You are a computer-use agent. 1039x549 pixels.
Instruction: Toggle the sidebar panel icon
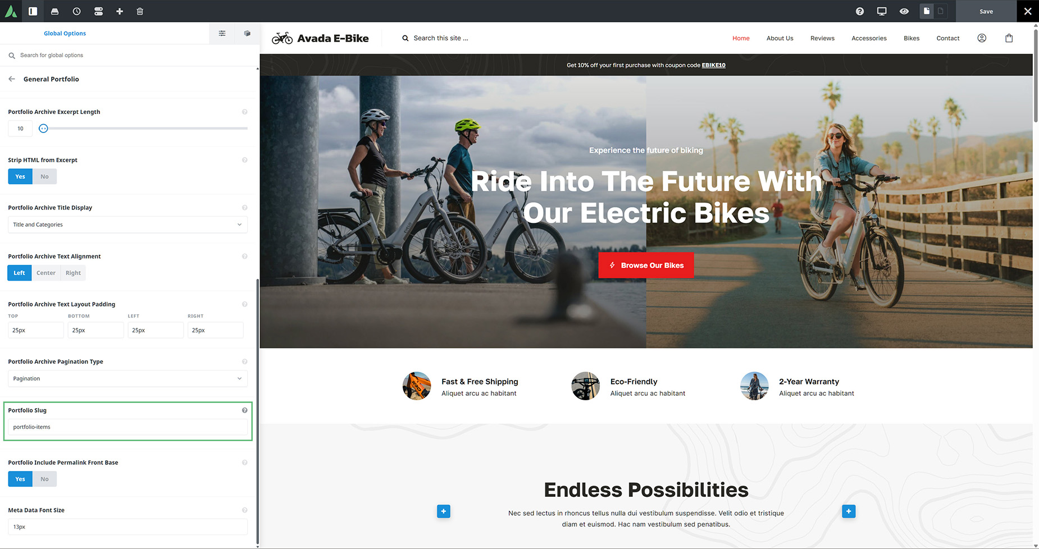click(33, 11)
